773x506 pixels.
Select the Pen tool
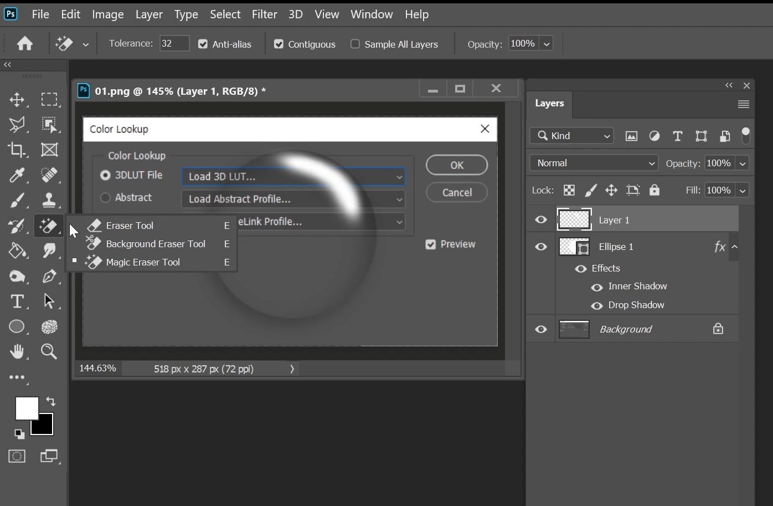(x=49, y=276)
